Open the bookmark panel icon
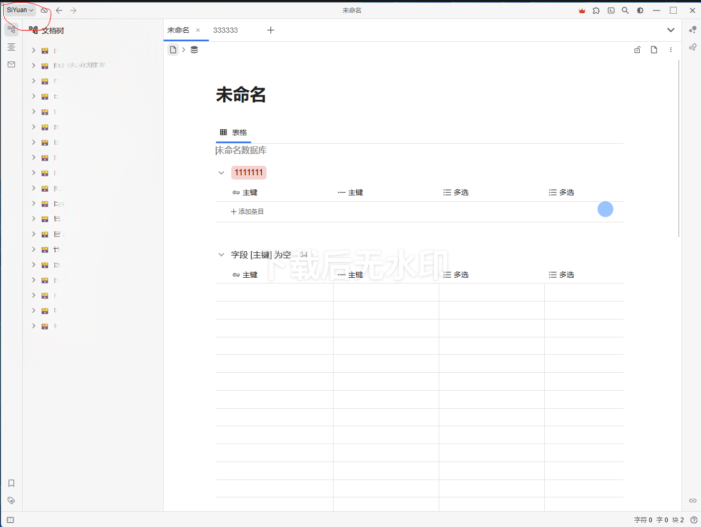This screenshot has width=701, height=527. click(x=11, y=483)
